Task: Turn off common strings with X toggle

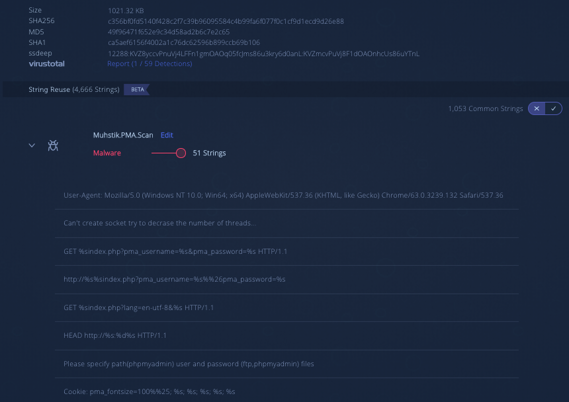Action: 537,108
